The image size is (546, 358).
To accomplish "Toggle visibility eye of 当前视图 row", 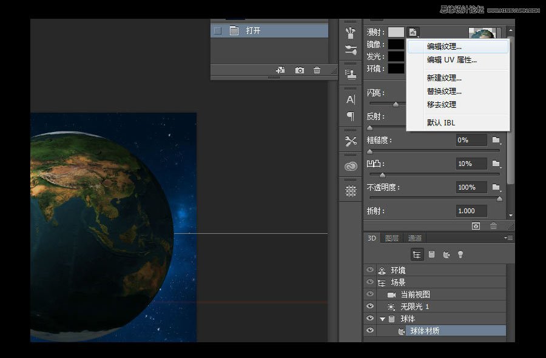I will click(x=370, y=294).
